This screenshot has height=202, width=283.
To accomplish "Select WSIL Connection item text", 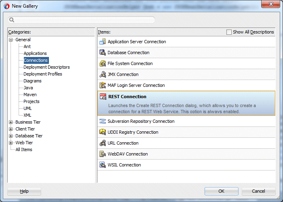I will pyautogui.click(x=124, y=165).
